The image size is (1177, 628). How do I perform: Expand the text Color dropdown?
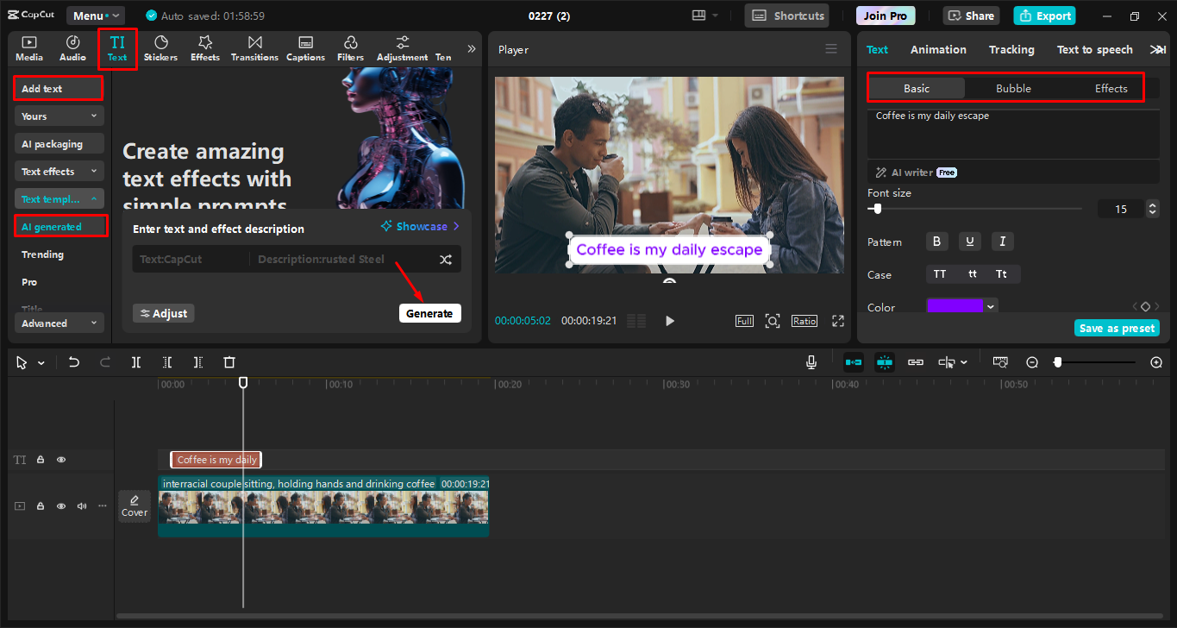click(x=988, y=305)
